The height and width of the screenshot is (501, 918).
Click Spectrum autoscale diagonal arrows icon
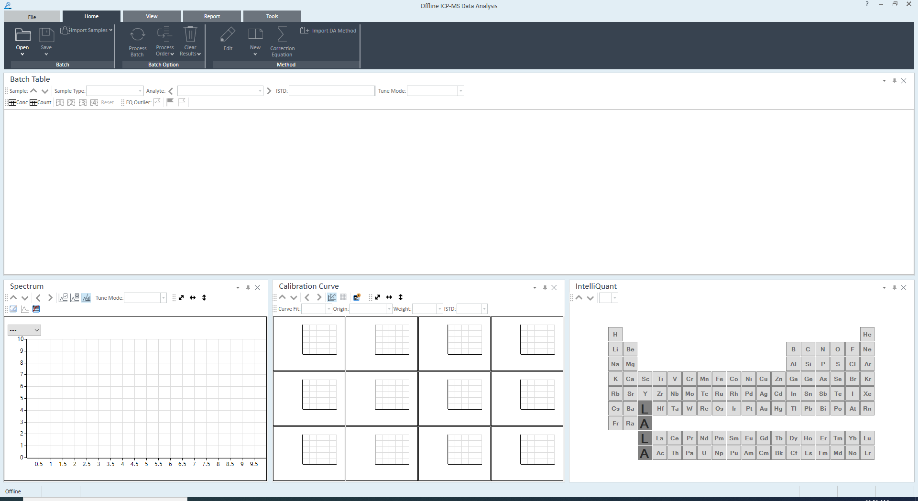coord(181,298)
